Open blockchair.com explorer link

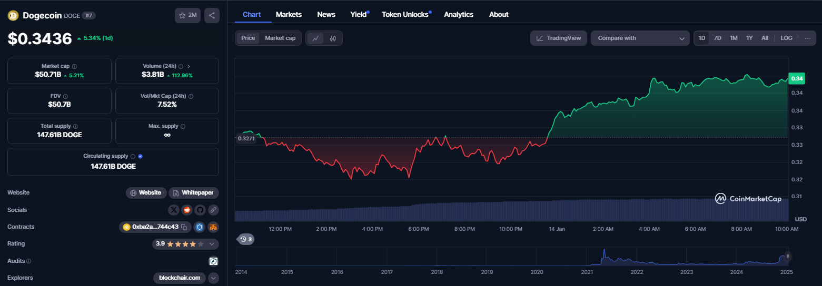coord(180,278)
